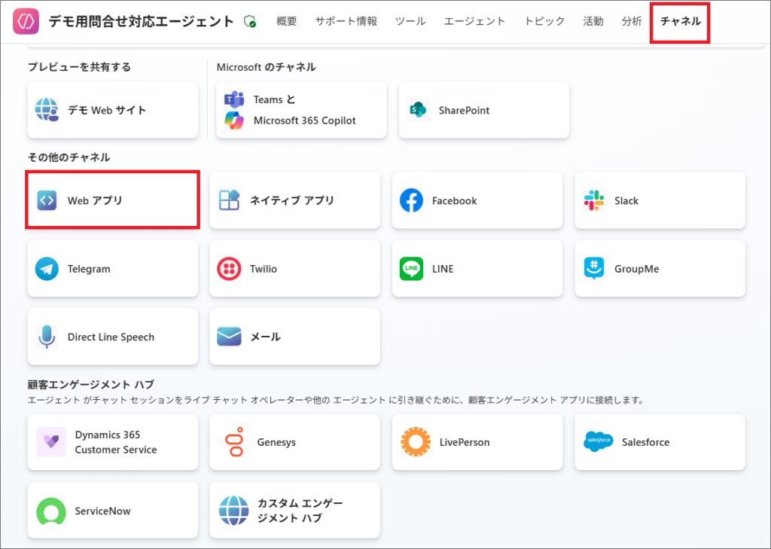Click the Demo Web site globe icon
771x549 pixels.
click(47, 110)
